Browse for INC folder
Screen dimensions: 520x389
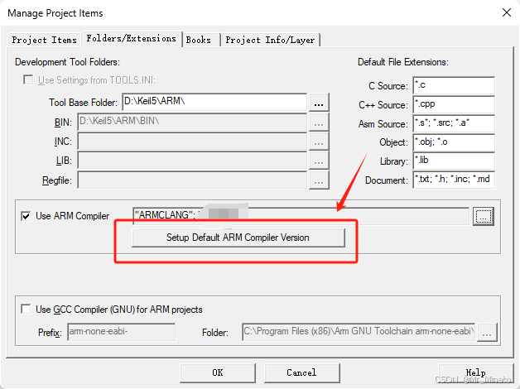[x=319, y=142]
